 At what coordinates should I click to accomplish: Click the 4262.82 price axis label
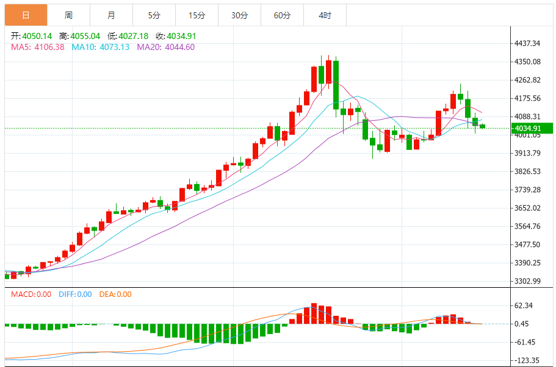coord(527,80)
